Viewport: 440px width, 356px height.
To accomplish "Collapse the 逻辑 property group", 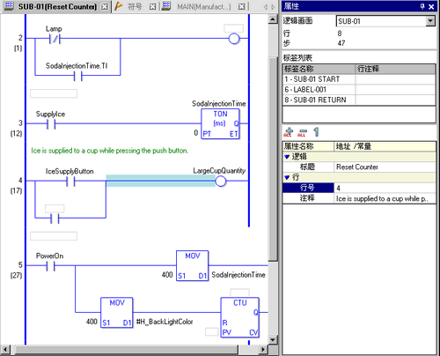I will [287, 157].
